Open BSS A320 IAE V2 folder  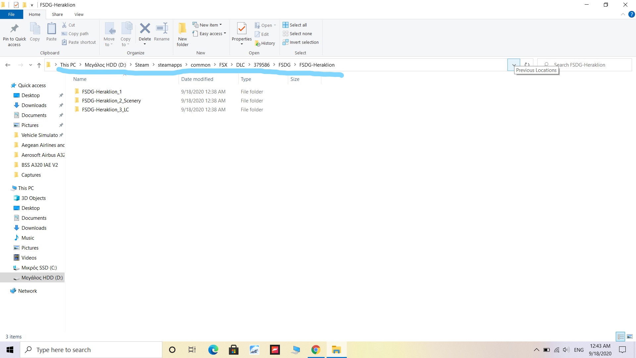(x=40, y=165)
